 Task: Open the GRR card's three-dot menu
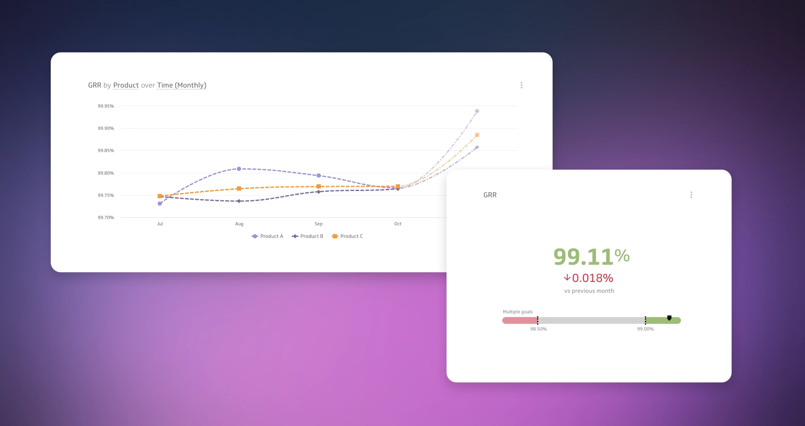tap(691, 195)
